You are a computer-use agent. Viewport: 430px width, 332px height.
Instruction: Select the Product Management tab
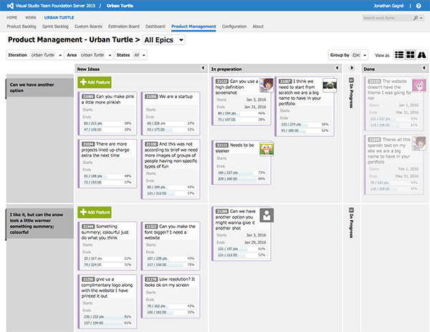193,27
